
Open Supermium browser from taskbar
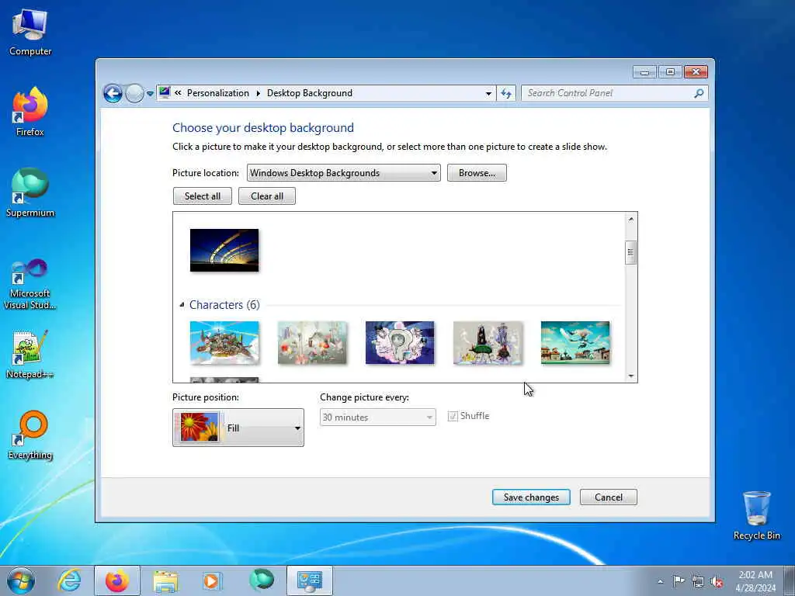tap(262, 580)
